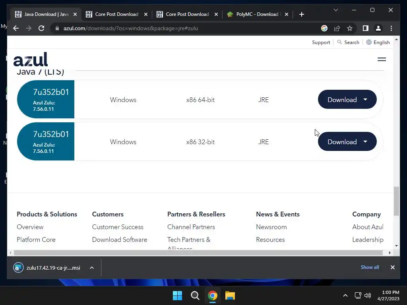Screen dimensions: 407x305
Task: Click the forward navigation arrow
Action: pyautogui.click(x=29, y=28)
